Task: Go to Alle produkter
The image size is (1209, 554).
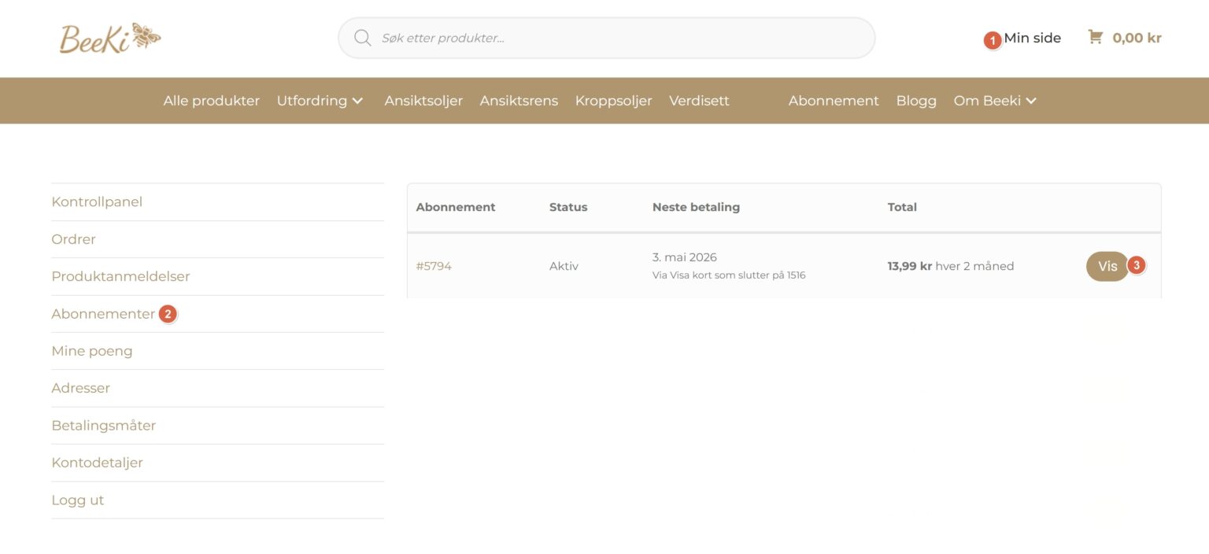Action: pos(211,101)
